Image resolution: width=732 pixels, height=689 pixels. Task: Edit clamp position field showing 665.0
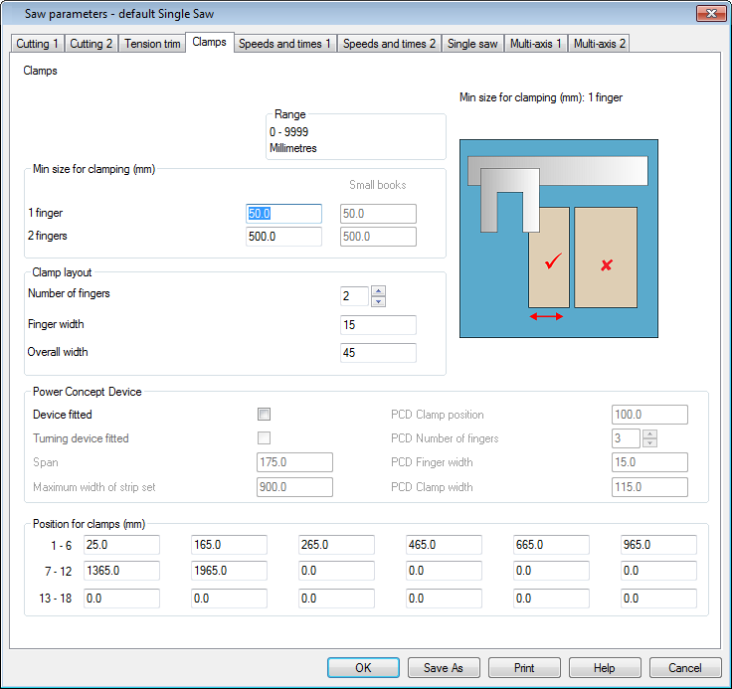point(551,545)
